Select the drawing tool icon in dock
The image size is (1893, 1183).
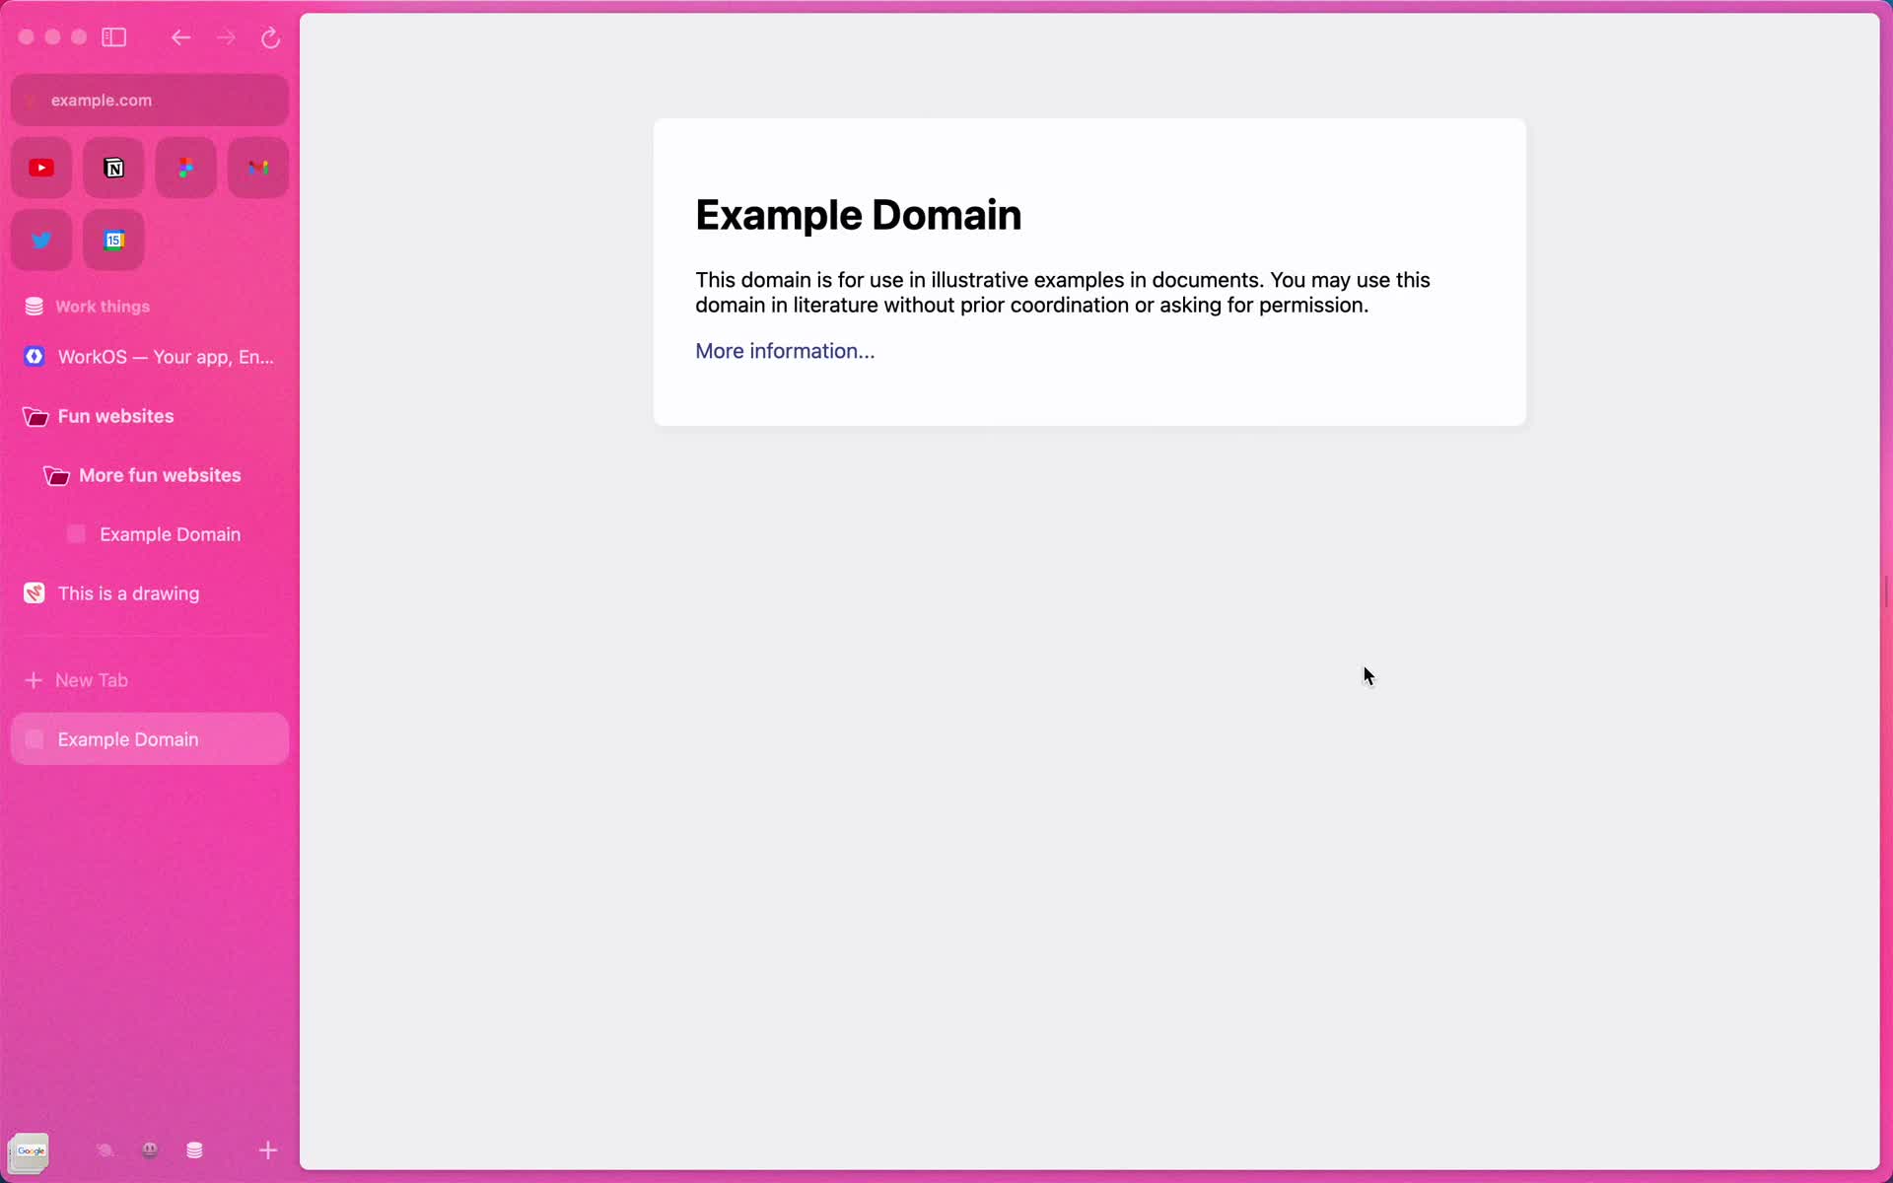click(105, 1151)
